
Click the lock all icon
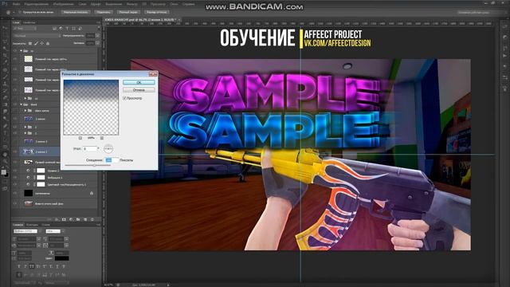point(48,43)
